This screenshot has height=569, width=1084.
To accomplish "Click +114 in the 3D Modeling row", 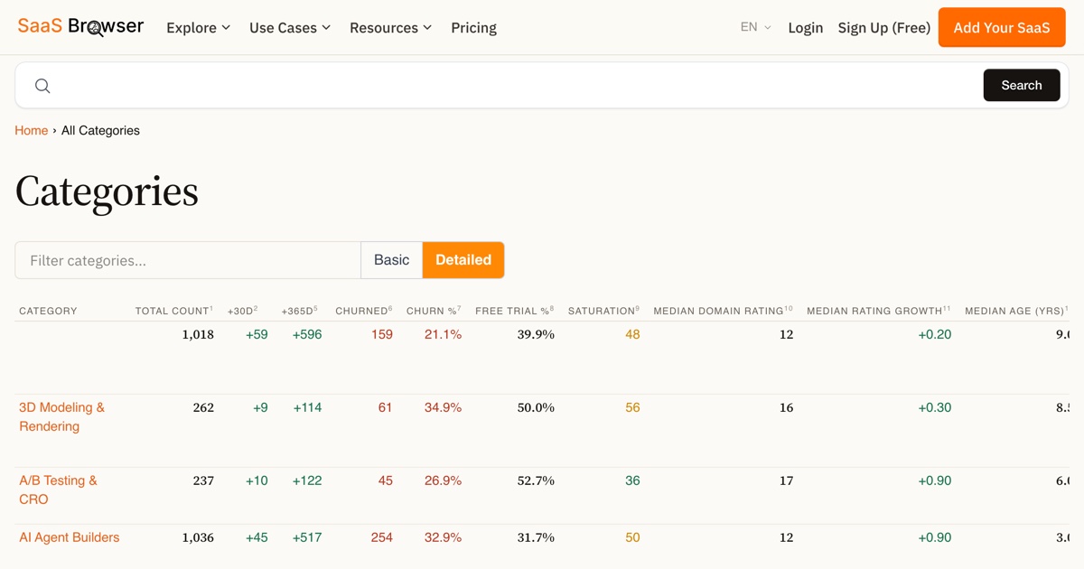I will coord(307,407).
